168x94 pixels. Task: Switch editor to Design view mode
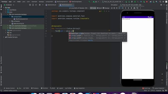click(x=106, y=8)
